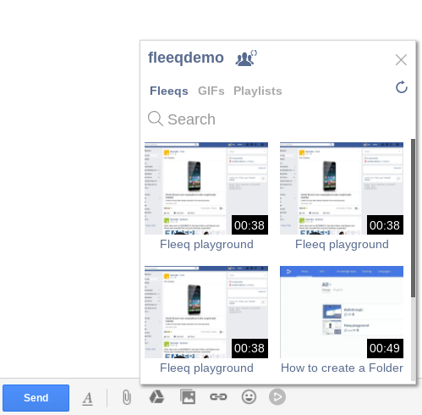Switch to the GIFs tab
422x415 pixels.
tap(211, 91)
